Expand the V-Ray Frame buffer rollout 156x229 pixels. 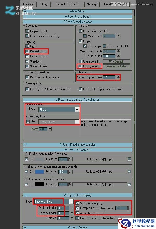coord(78,17)
